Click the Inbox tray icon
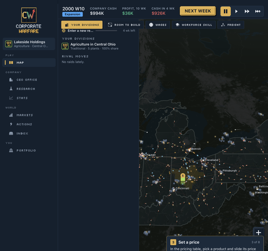The width and height of the screenshot is (268, 251). (11, 133)
